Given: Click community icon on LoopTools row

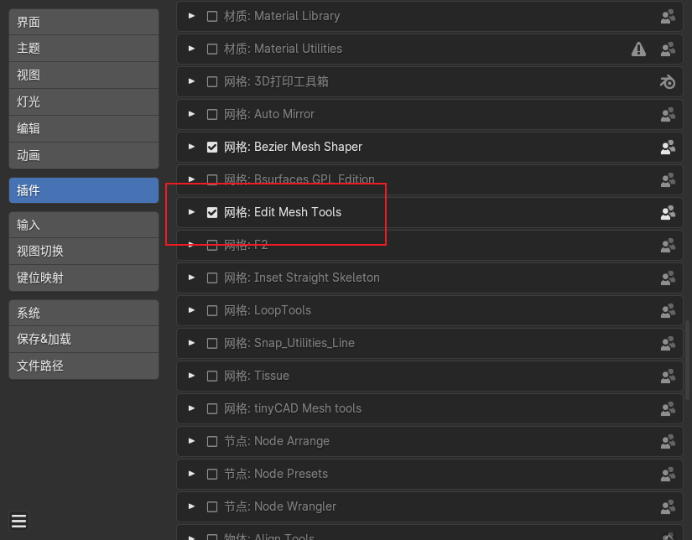Looking at the screenshot, I should pyautogui.click(x=668, y=310).
